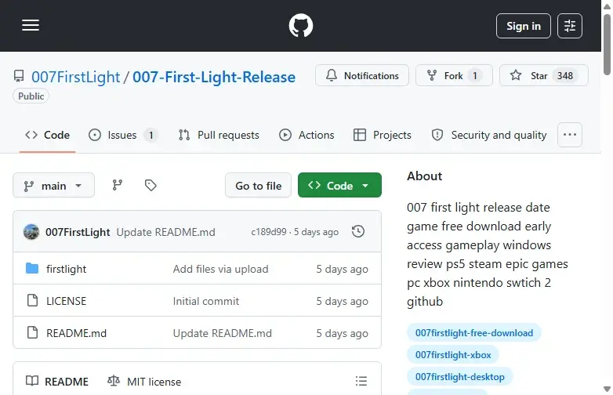Click the Notifications bell button

click(362, 75)
